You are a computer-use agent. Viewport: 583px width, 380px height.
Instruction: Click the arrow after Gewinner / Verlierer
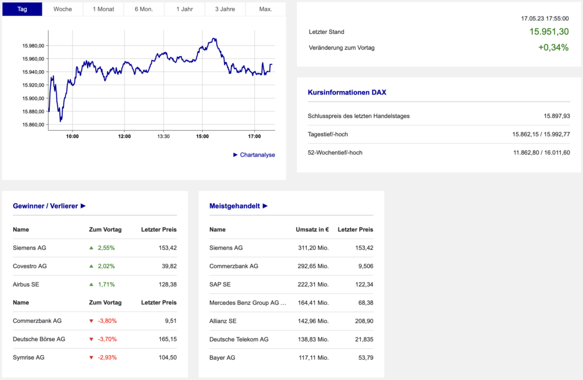[83, 206]
